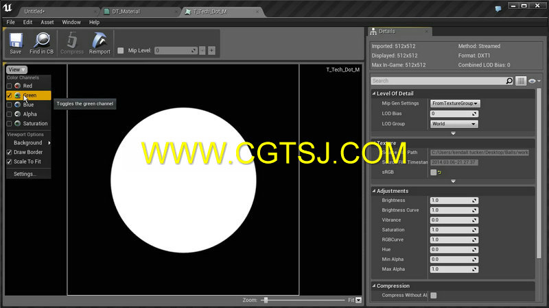Click the Max Alpha value field

coord(454,269)
